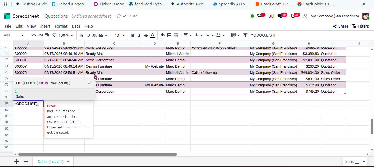Image resolution: width=374 pixels, height=167 pixels.
Task: Open the number format 123 dropdown
Action: (x=103, y=35)
